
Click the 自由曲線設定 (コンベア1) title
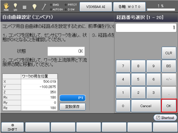click(x=28, y=17)
